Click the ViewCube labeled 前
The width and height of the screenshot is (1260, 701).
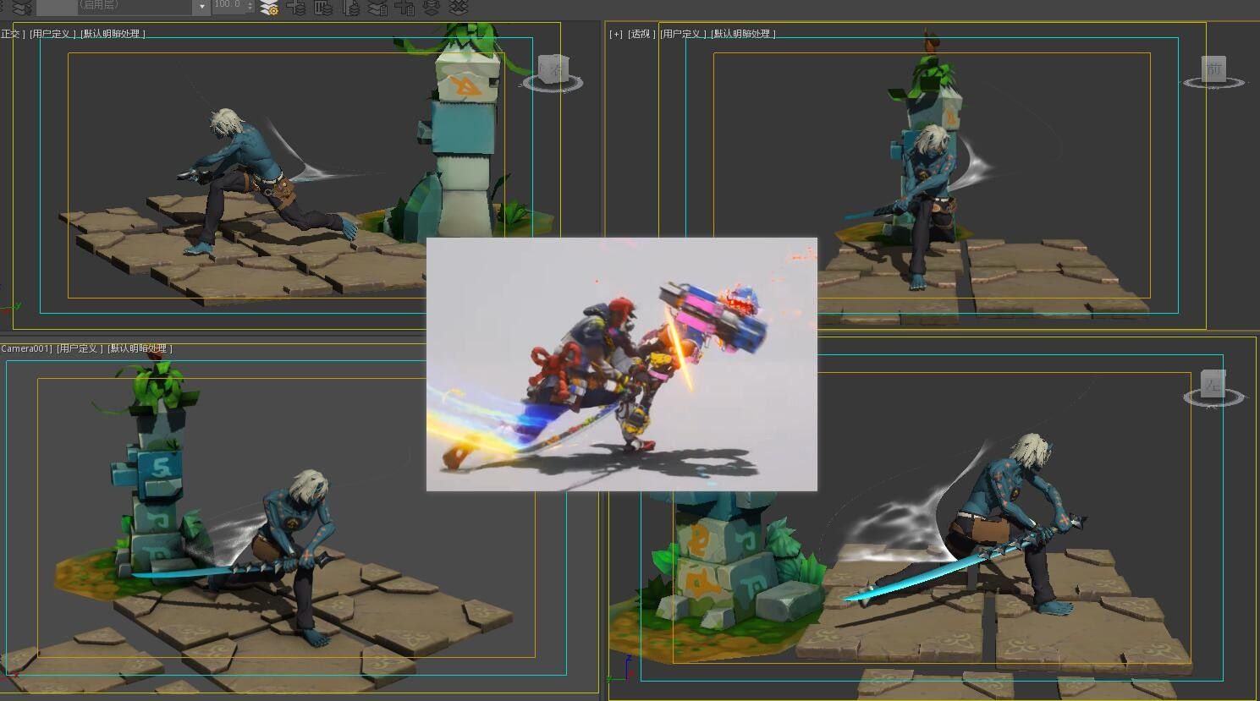tap(1213, 68)
